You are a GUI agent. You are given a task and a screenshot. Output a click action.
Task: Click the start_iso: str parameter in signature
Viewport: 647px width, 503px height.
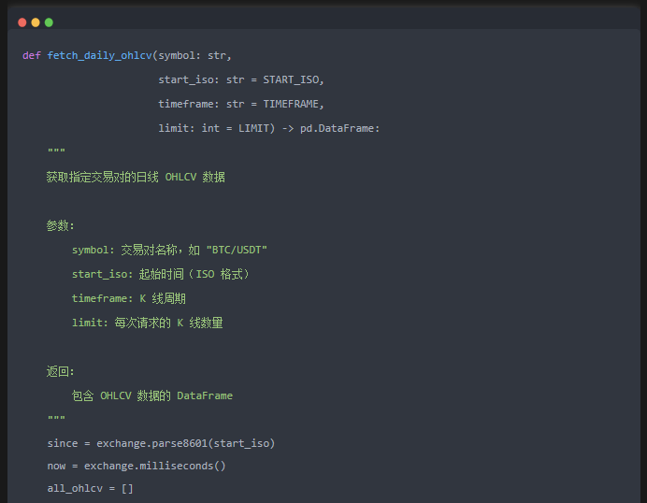tap(201, 79)
